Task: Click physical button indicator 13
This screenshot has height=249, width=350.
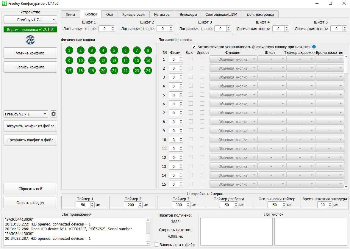Action: pos(114,60)
